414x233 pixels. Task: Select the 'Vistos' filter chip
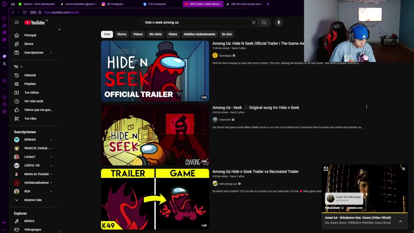tap(173, 34)
